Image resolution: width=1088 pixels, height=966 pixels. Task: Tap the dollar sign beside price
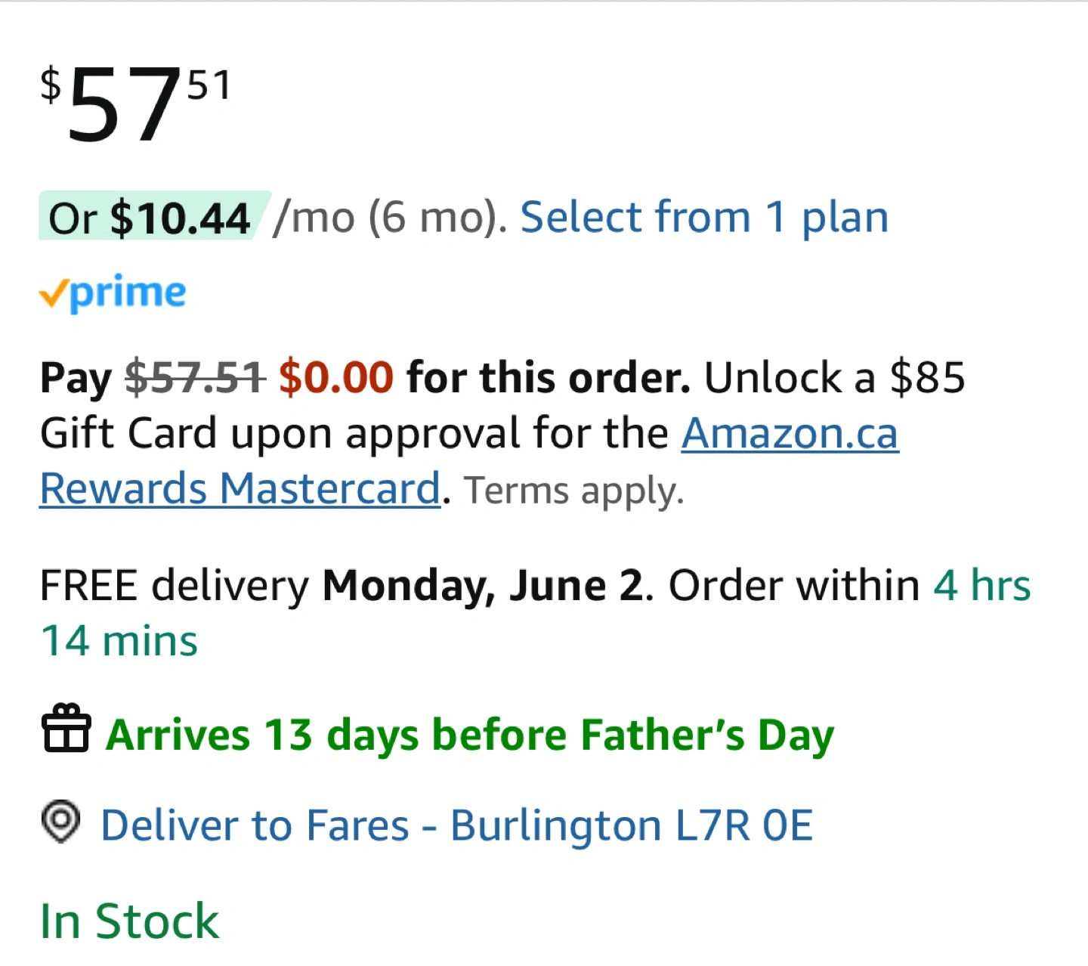tap(51, 84)
